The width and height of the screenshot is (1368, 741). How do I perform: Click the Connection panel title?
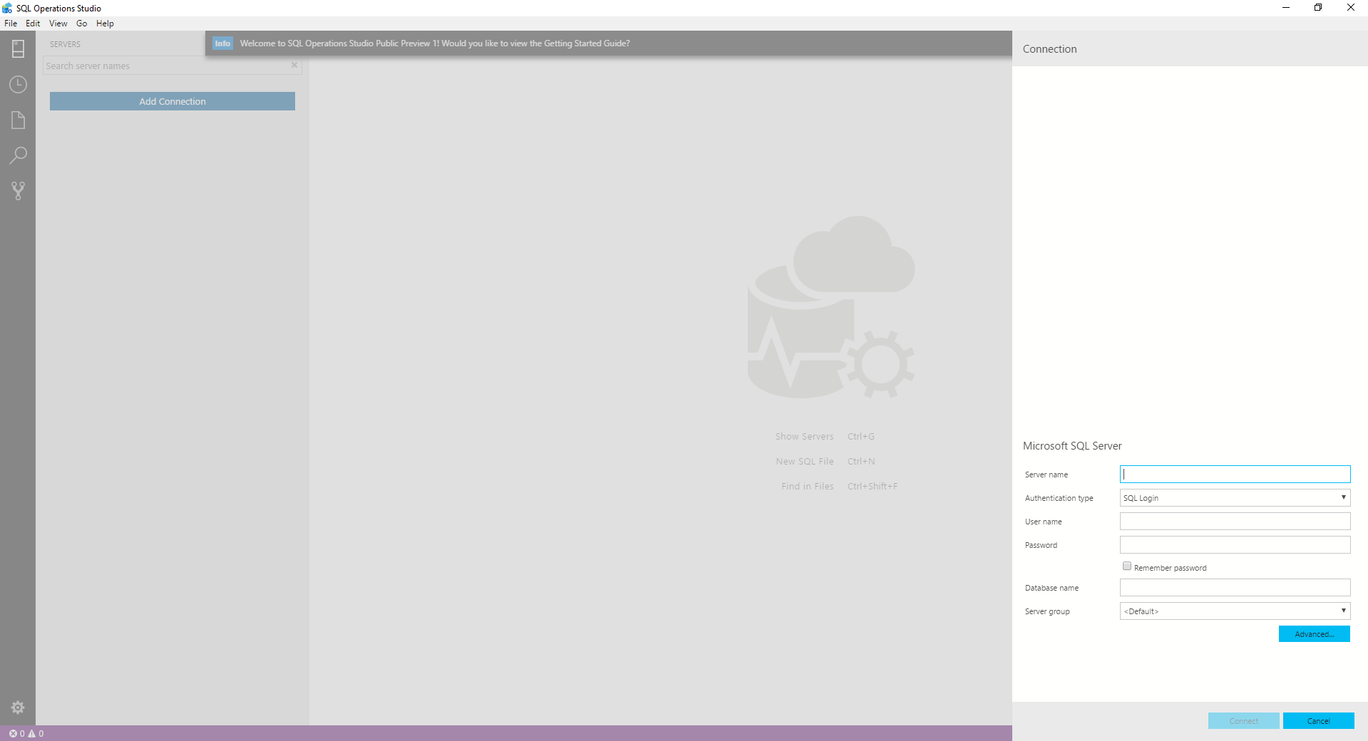click(1049, 49)
